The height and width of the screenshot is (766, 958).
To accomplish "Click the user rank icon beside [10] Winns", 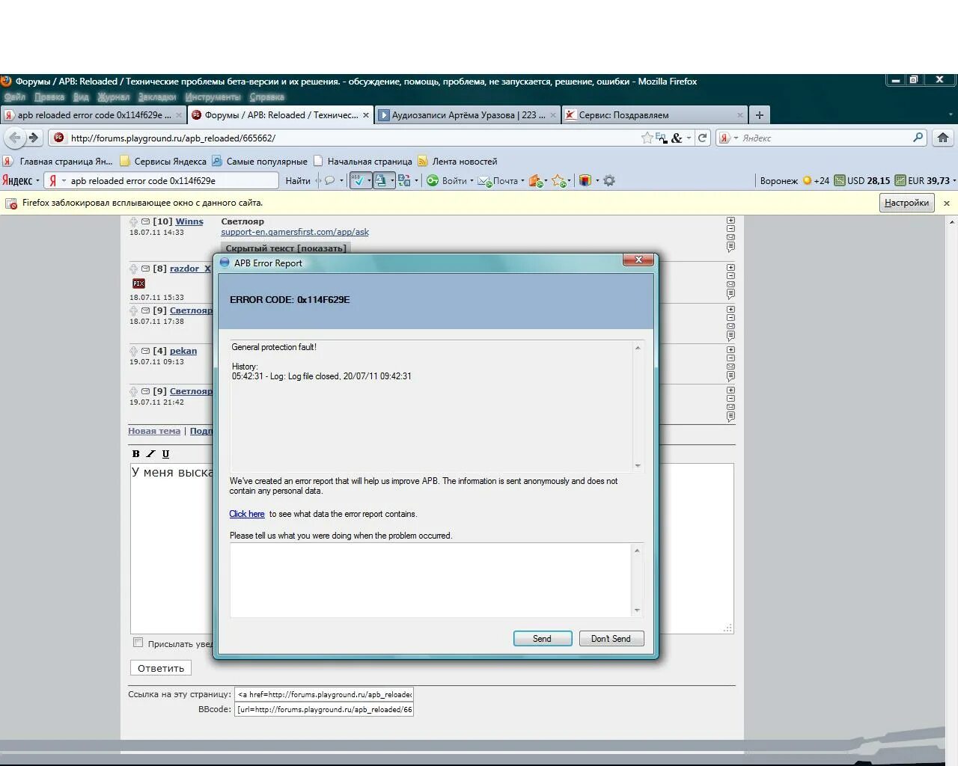I will coord(133,221).
